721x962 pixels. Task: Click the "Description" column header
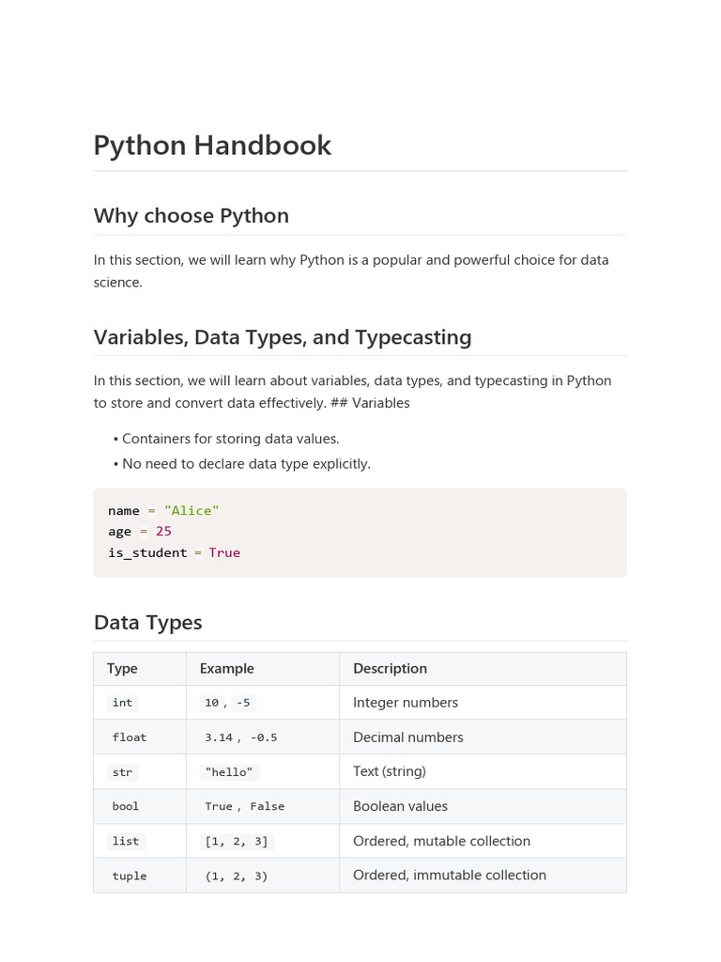click(x=483, y=669)
